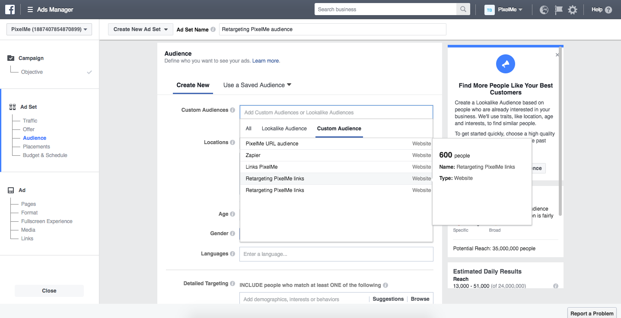Open the settings gear icon
Image resolution: width=621 pixels, height=318 pixels.
pos(573,9)
